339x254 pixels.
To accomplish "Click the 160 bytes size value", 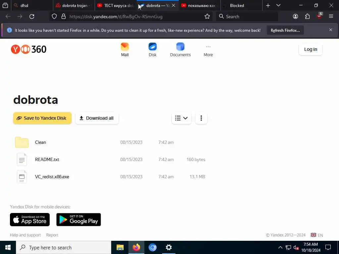I will coord(196,159).
